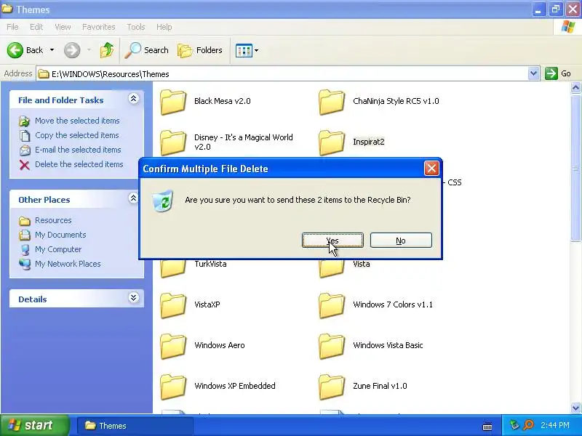Select the ChaNinja Style RC5 v1.0 folder icon
This screenshot has height=436, width=582.
point(332,102)
